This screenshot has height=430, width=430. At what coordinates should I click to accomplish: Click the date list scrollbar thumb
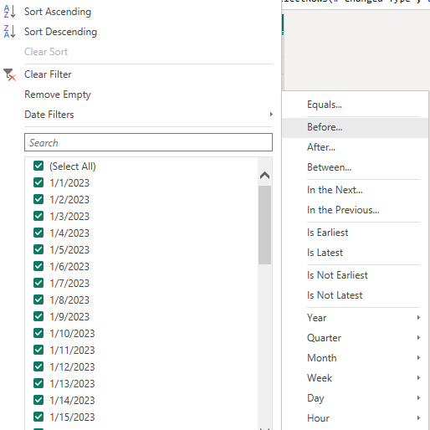264,225
